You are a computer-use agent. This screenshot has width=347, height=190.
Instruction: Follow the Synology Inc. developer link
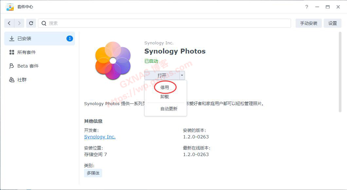tap(100, 137)
